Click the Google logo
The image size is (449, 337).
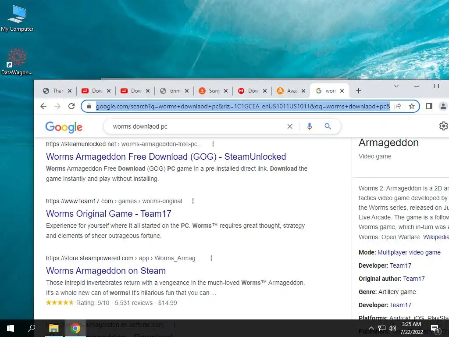tap(64, 127)
